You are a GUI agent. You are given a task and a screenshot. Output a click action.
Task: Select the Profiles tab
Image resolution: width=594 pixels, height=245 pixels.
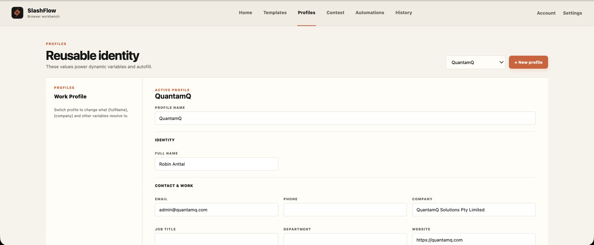tap(307, 13)
